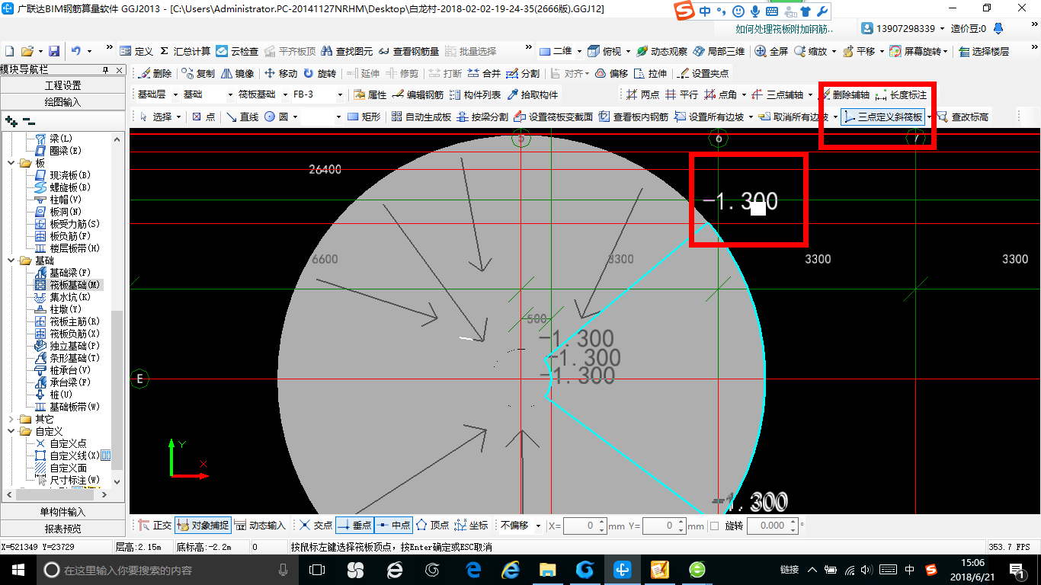Screen dimensions: 1041x585
Task: Activate 拾取构件 pick component tool
Action: click(x=532, y=95)
